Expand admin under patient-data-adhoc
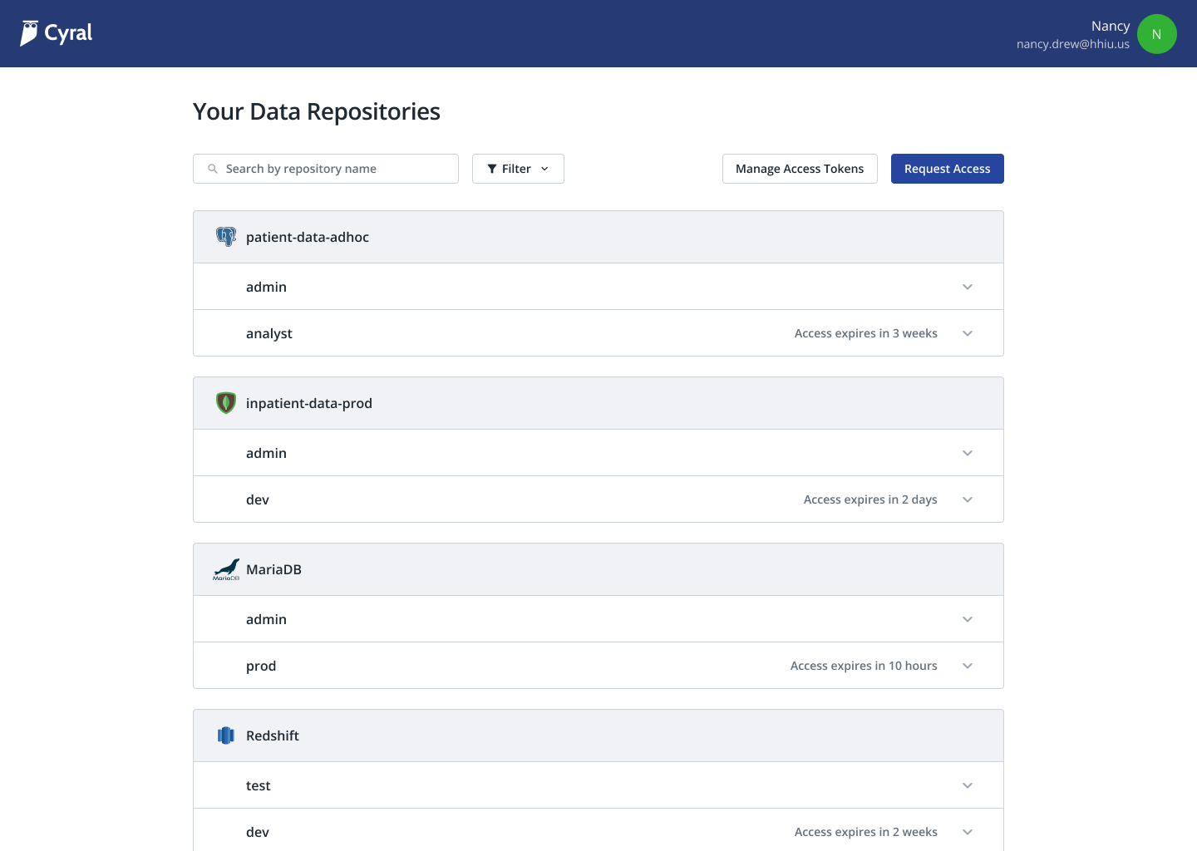This screenshot has width=1197, height=851. [967, 287]
